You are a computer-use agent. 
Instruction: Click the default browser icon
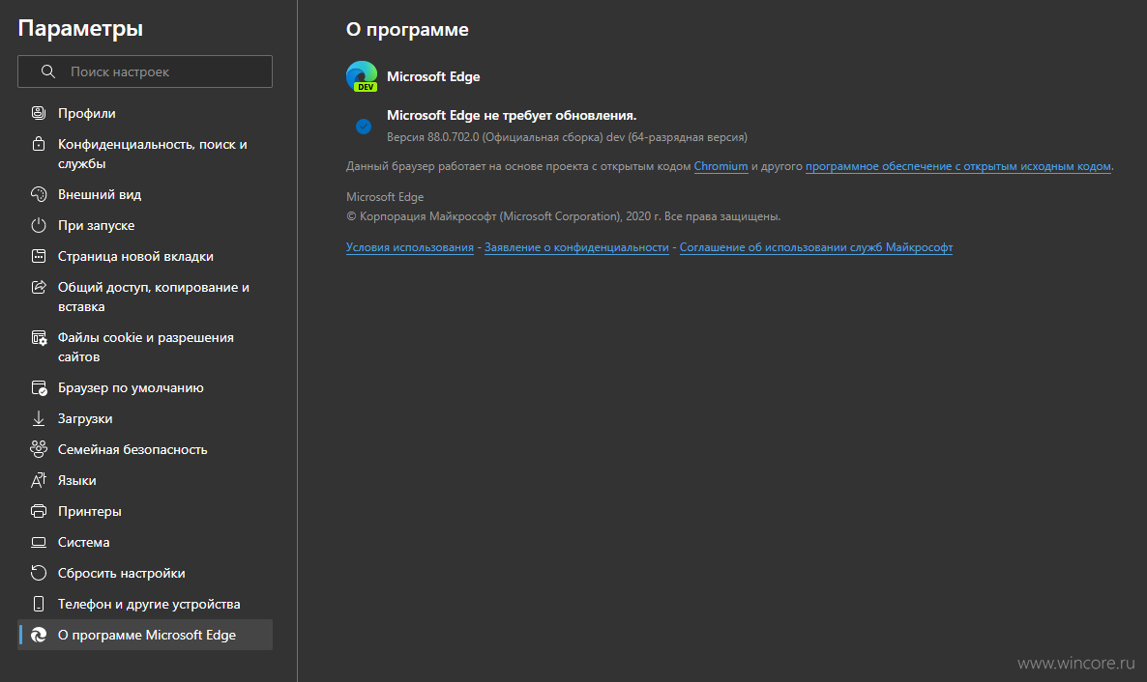pyautogui.click(x=39, y=387)
